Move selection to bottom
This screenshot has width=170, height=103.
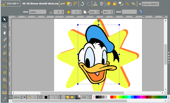click(114, 4)
